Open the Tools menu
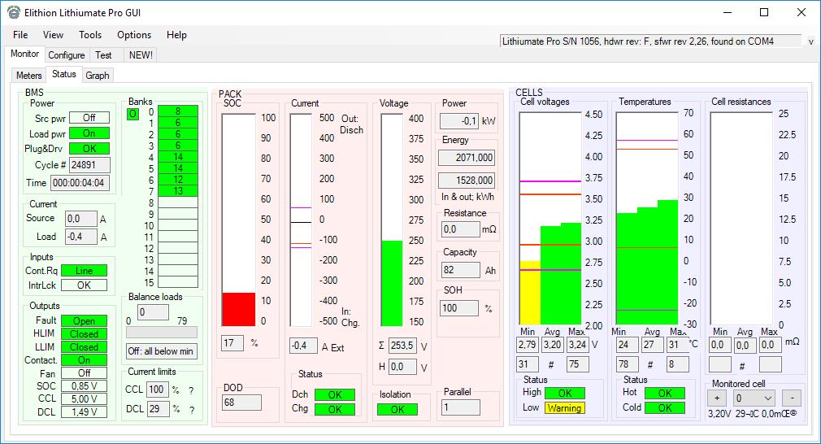 tap(90, 35)
